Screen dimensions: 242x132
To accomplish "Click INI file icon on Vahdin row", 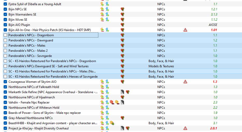I will (x=122, y=102).
